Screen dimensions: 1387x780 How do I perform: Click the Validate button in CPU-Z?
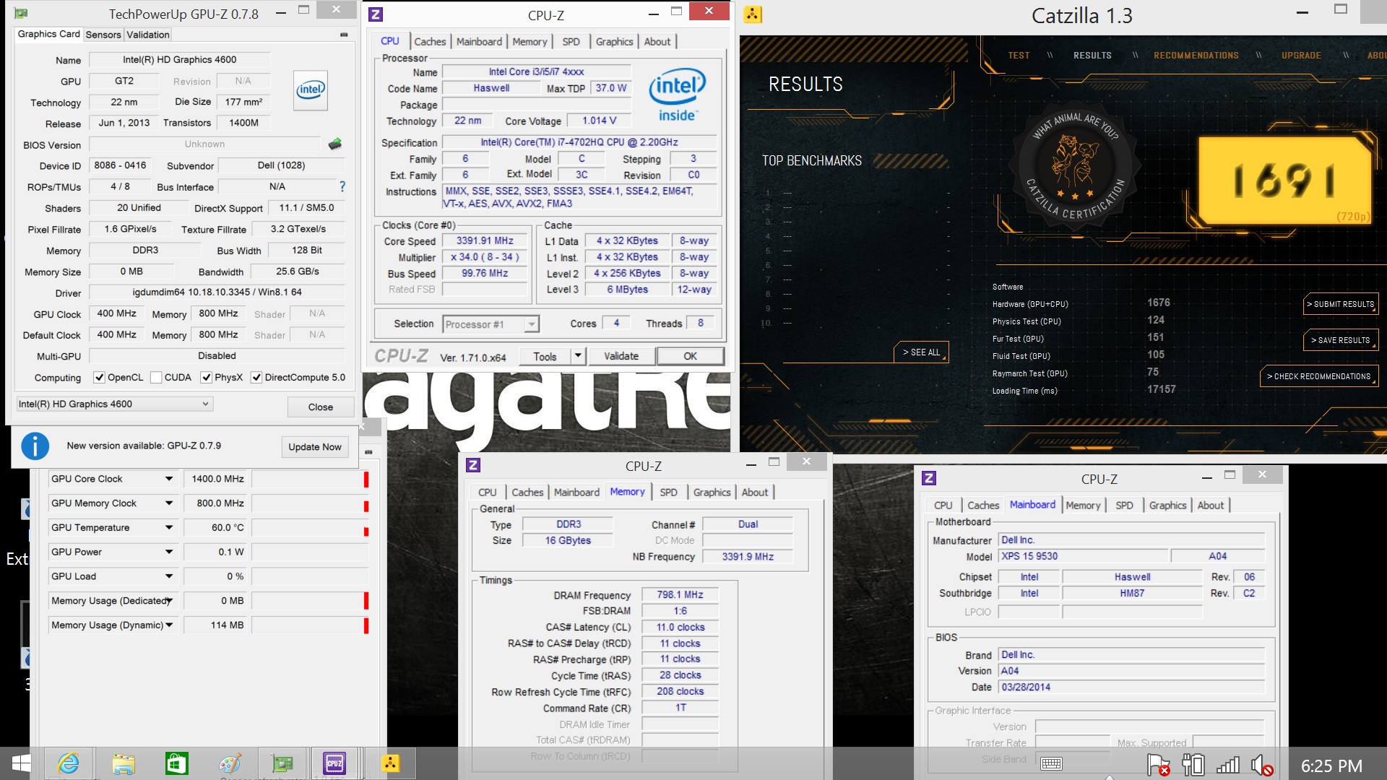point(621,356)
